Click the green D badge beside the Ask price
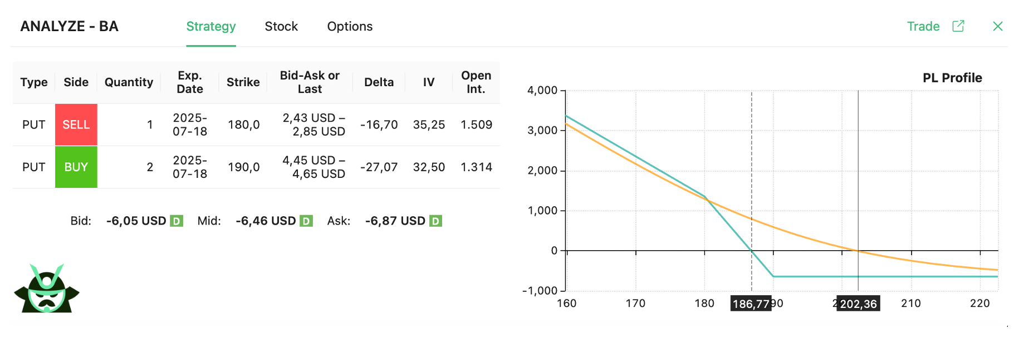The height and width of the screenshot is (338, 1019). (x=435, y=220)
